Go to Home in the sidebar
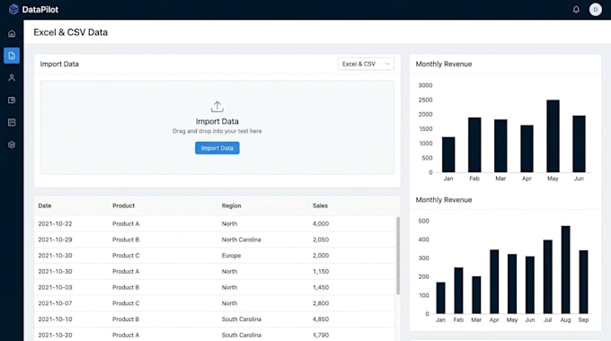The width and height of the screenshot is (611, 341). (12, 33)
